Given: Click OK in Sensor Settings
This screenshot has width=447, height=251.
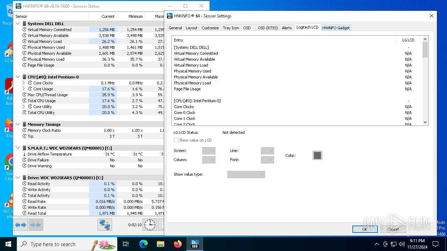Looking at the screenshot, I should click(x=365, y=229).
